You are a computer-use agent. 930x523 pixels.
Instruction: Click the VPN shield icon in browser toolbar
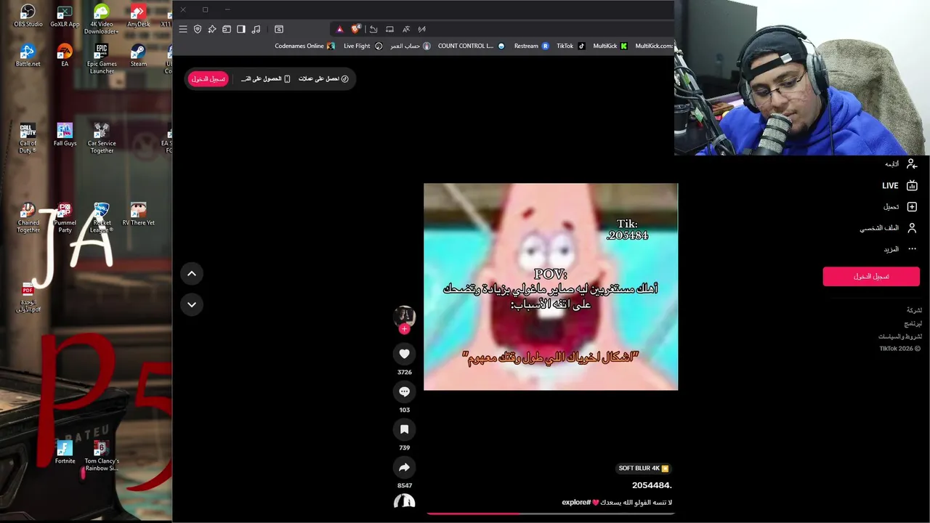(x=198, y=29)
